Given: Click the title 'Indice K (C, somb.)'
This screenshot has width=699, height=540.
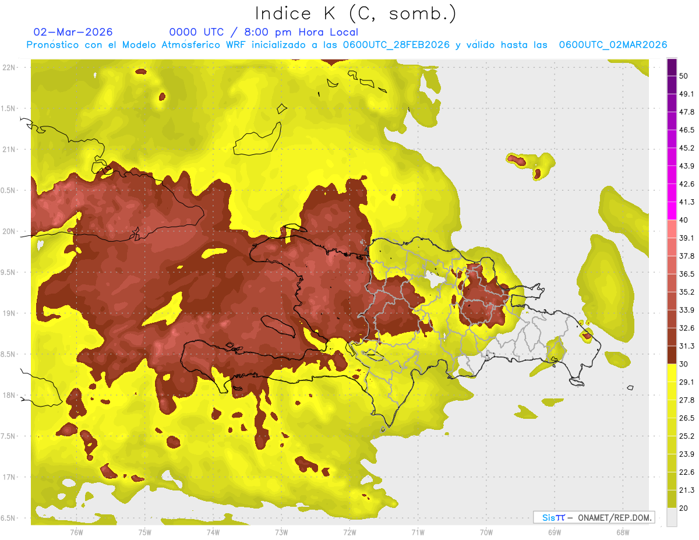Looking at the screenshot, I should pyautogui.click(x=355, y=13).
